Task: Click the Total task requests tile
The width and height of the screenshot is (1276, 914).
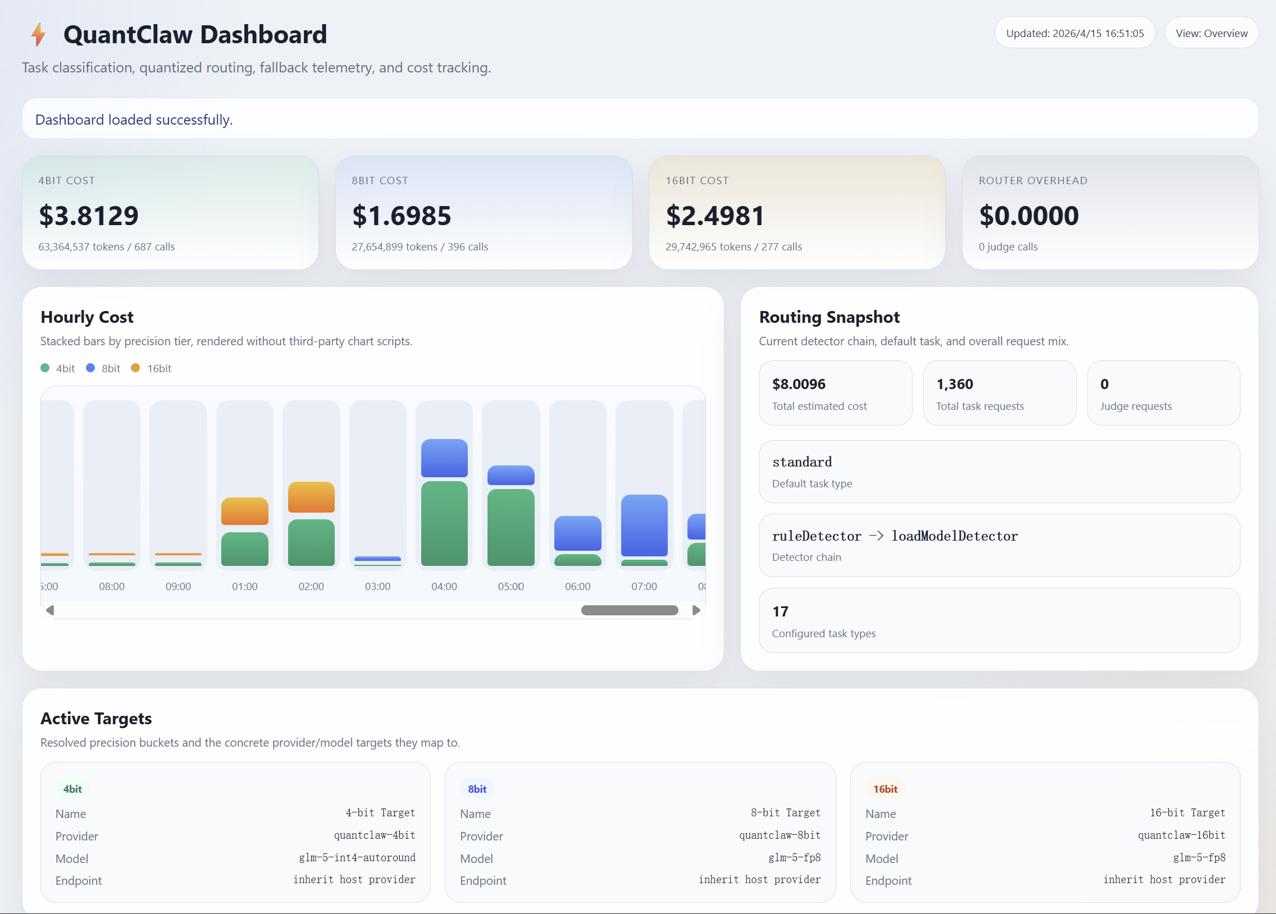Action: (x=1000, y=392)
